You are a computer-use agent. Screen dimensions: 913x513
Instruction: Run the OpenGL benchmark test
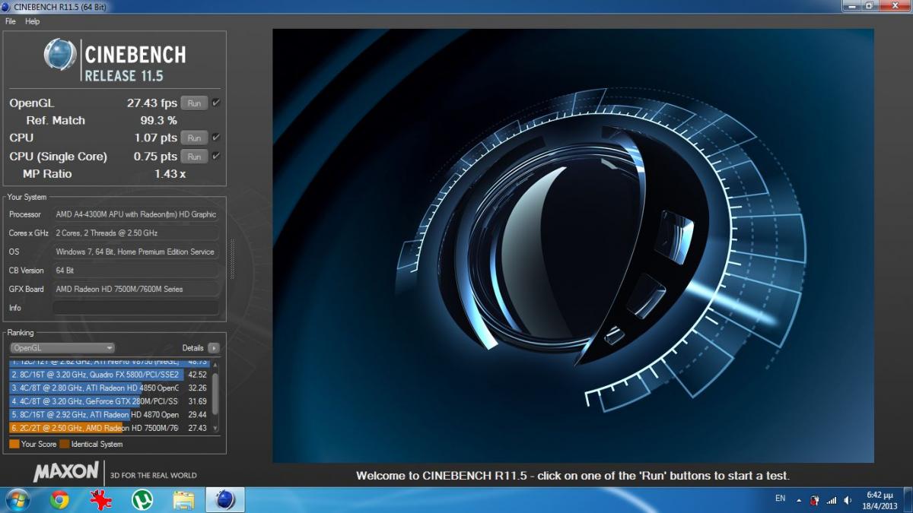(194, 103)
